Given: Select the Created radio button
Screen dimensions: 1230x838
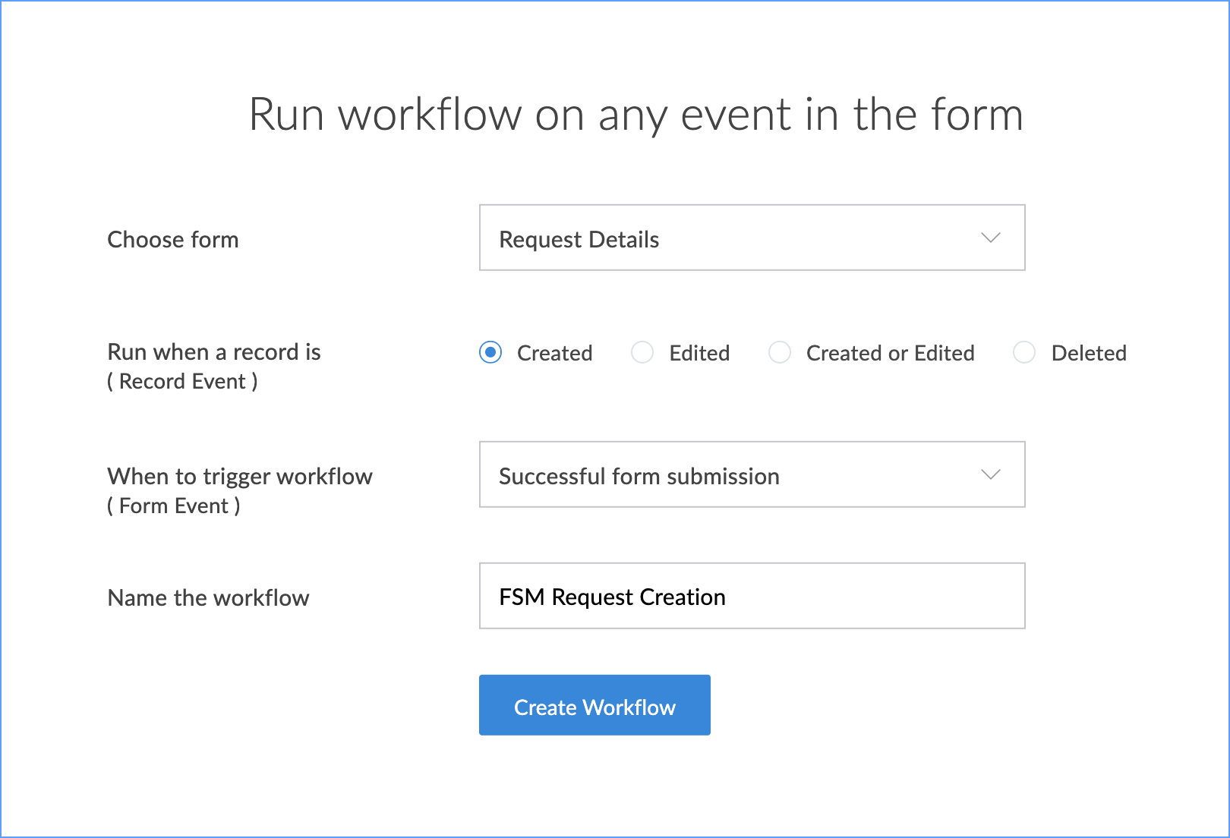Looking at the screenshot, I should click(x=490, y=353).
